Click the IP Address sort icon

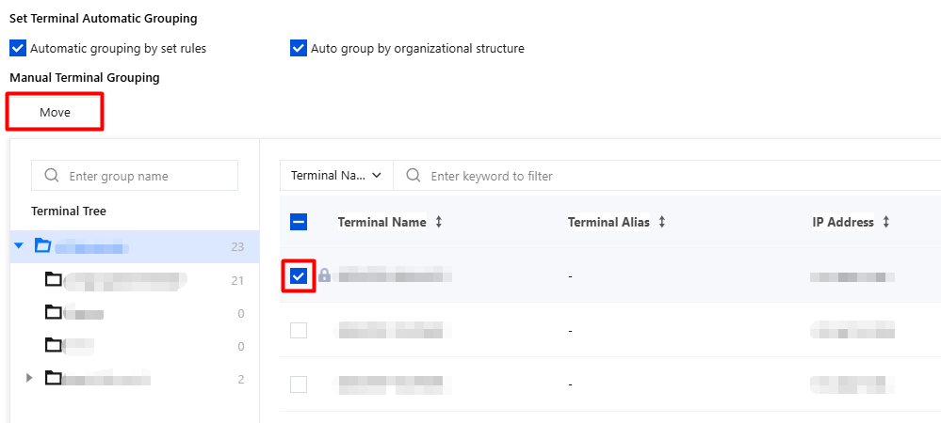point(885,222)
